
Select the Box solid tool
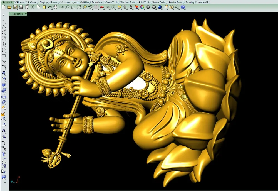click(x=4, y=85)
